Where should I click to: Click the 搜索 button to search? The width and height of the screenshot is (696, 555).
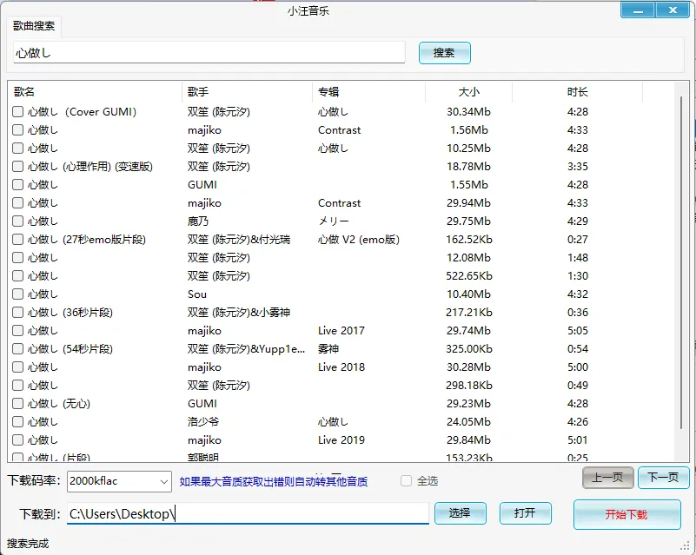[444, 52]
